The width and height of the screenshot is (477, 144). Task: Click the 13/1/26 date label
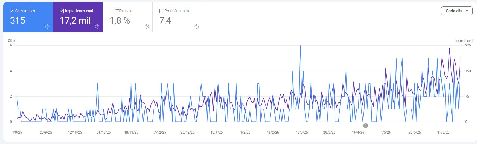217,132
